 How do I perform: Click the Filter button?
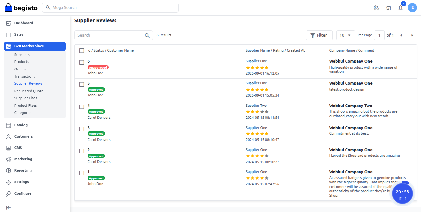(x=319, y=35)
